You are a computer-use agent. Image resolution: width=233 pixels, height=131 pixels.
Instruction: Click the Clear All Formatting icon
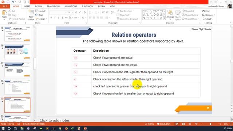click(x=85, y=12)
